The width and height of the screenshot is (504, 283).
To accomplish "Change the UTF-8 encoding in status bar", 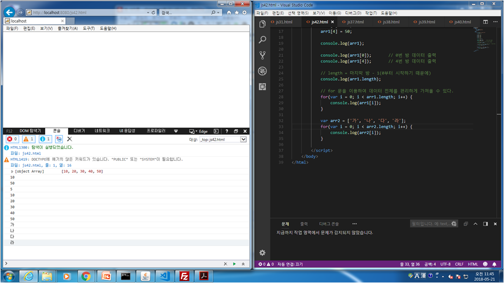I will [x=445, y=264].
